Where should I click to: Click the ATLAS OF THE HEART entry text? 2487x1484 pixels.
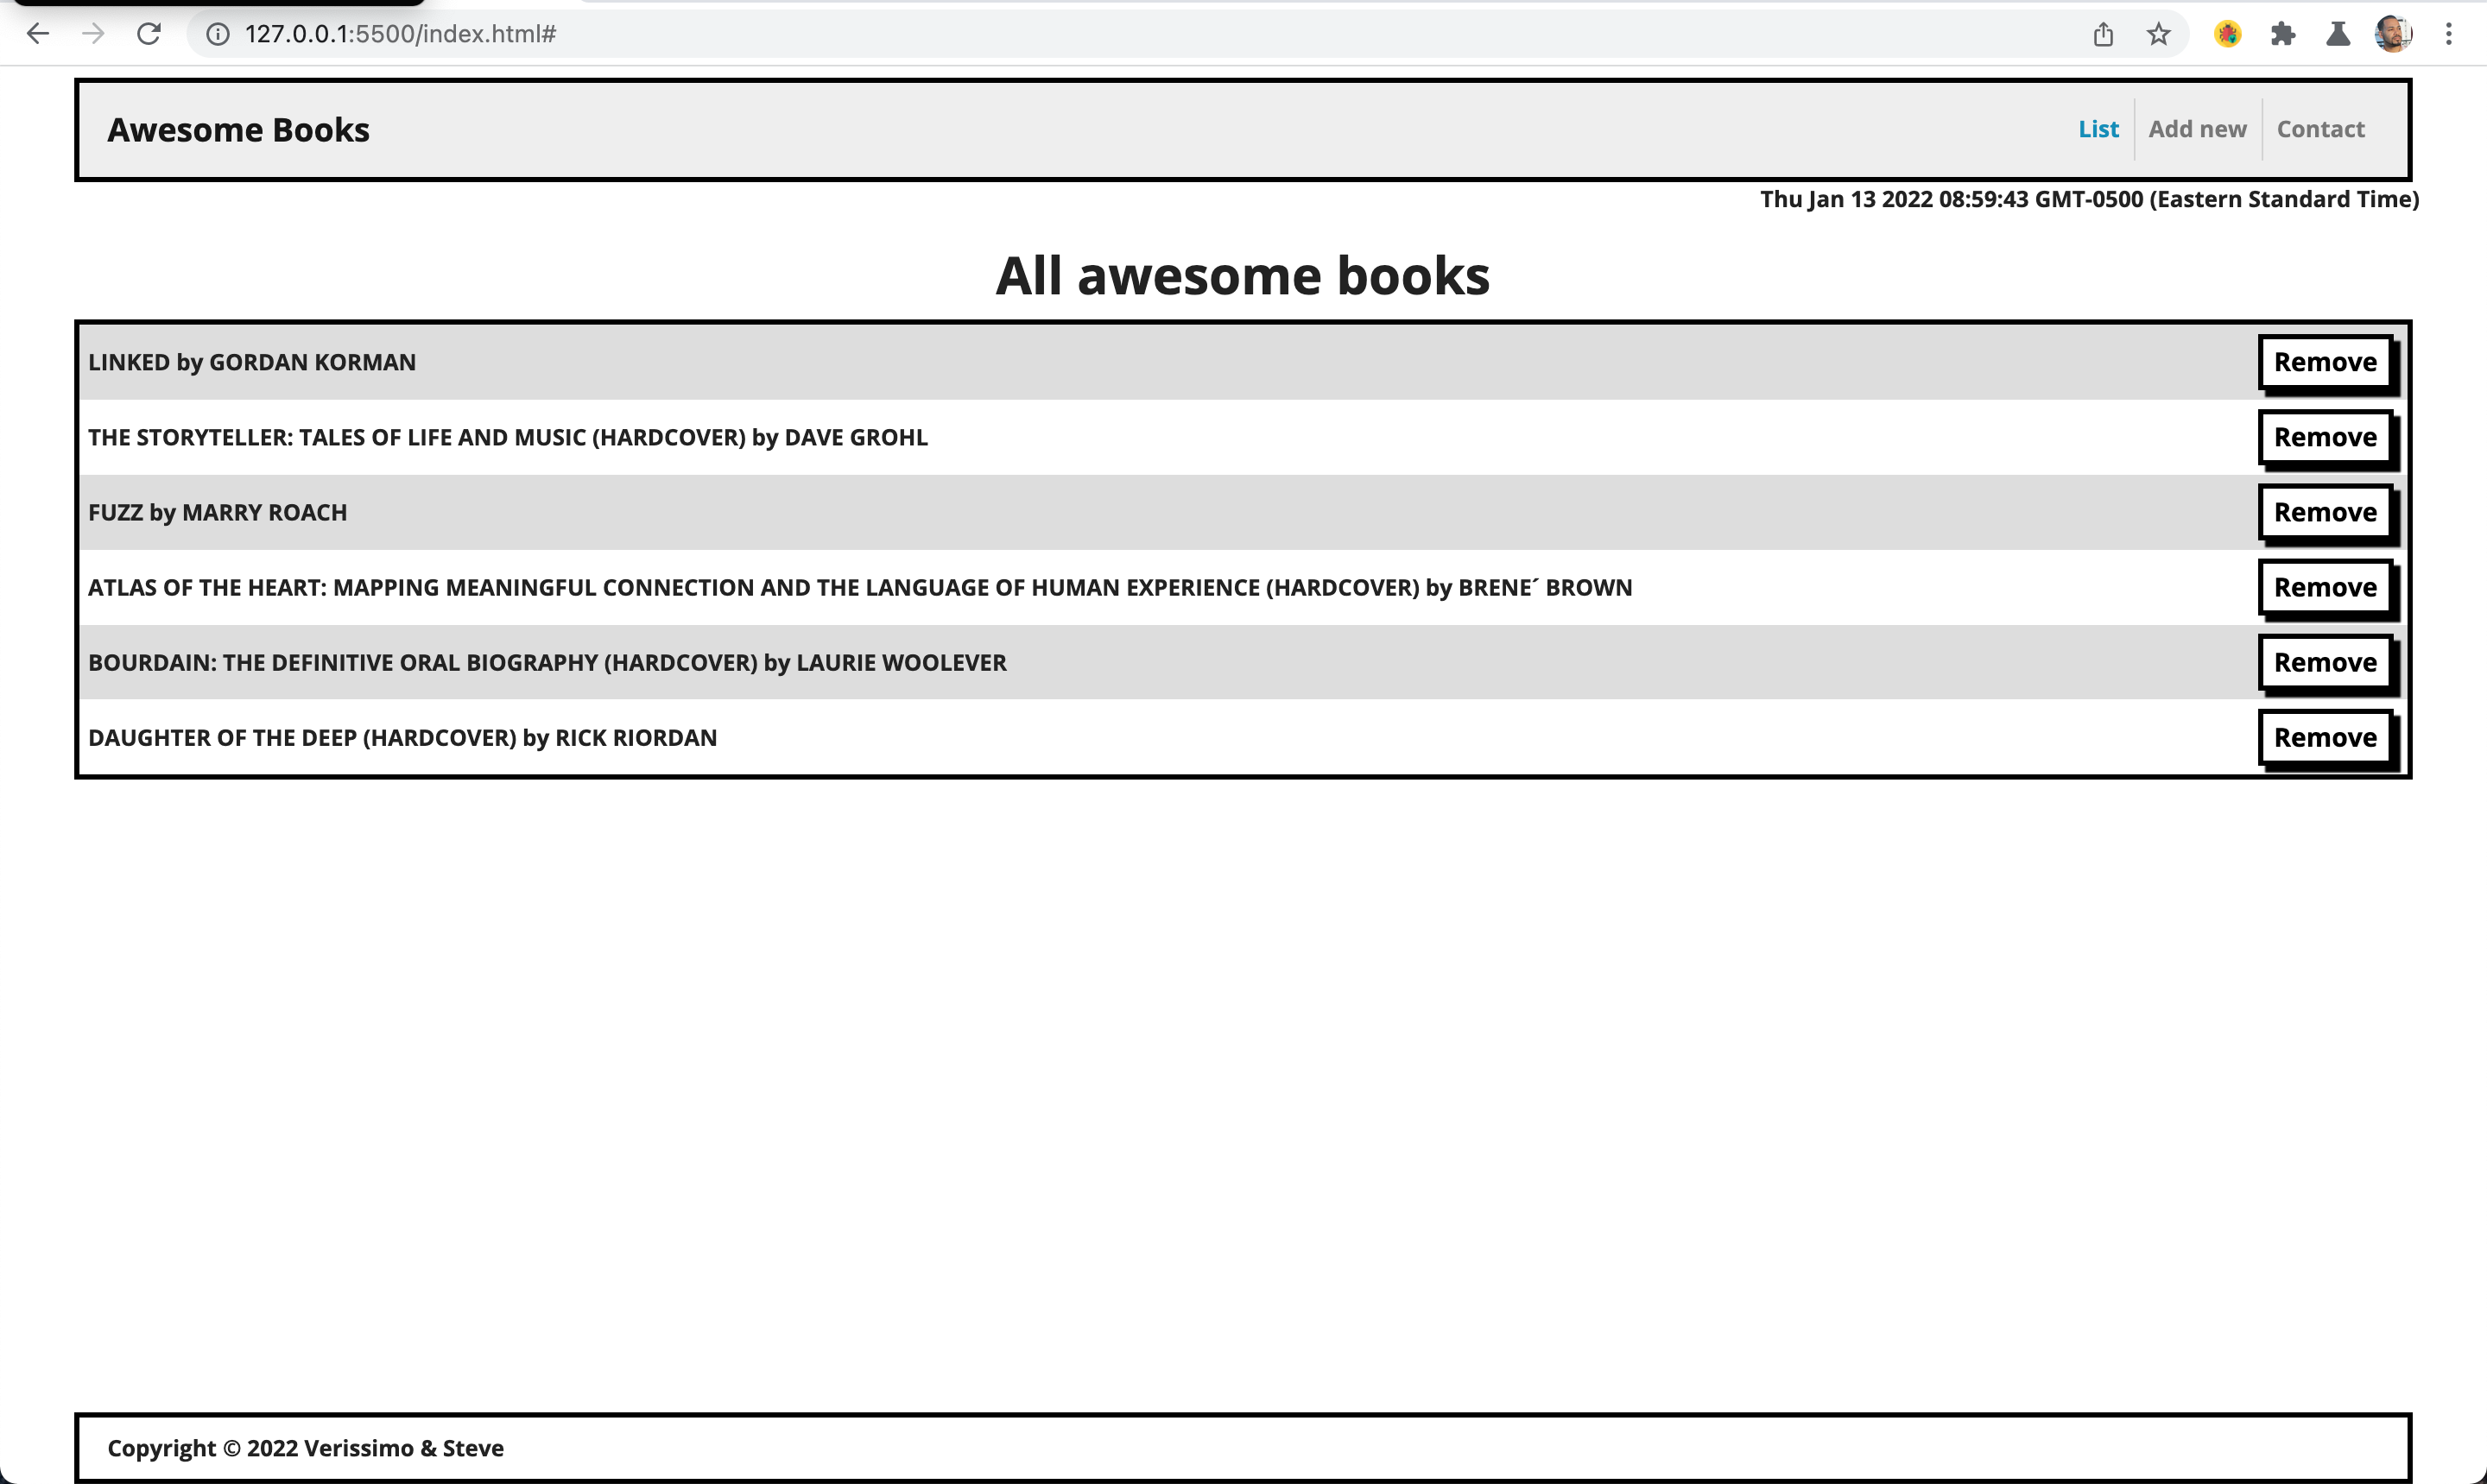(860, 587)
